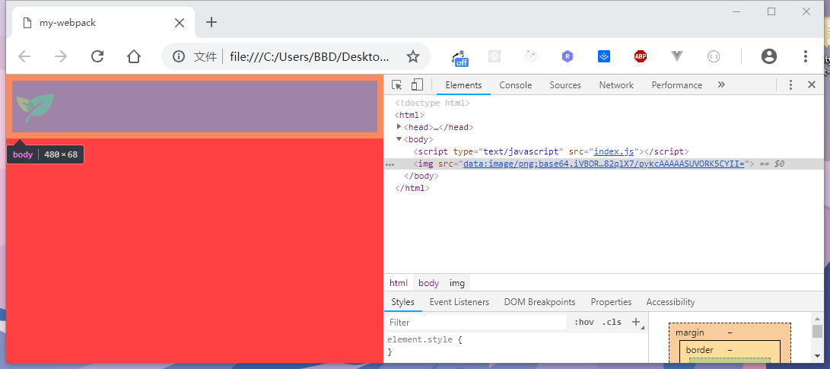Open the Properties pane
The height and width of the screenshot is (369, 830).
point(611,302)
